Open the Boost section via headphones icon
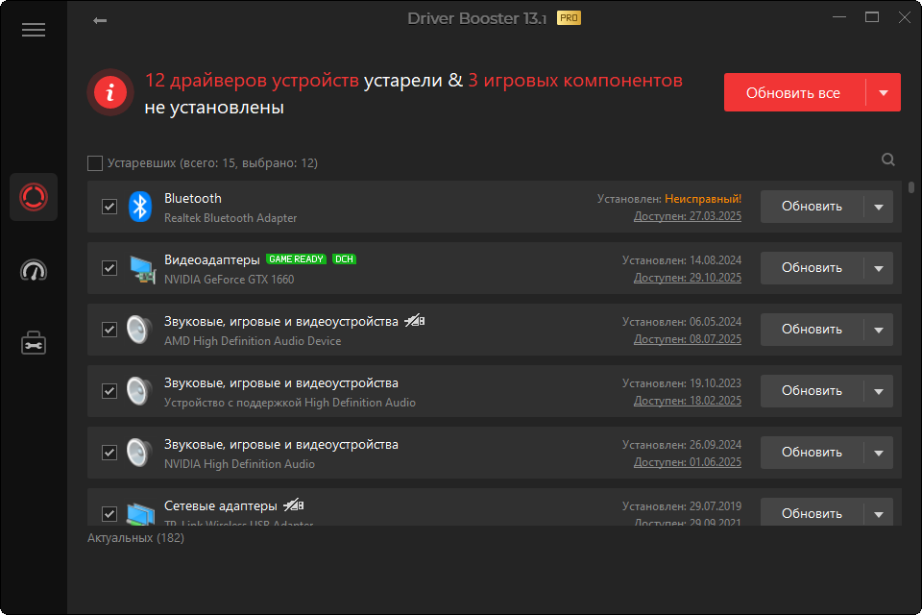Screen dimensions: 922x615 [x=34, y=272]
